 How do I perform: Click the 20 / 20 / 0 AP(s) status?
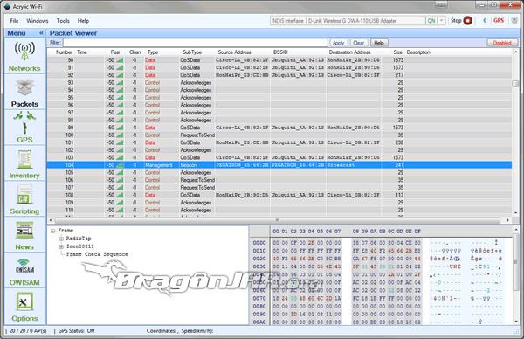(x=28, y=330)
